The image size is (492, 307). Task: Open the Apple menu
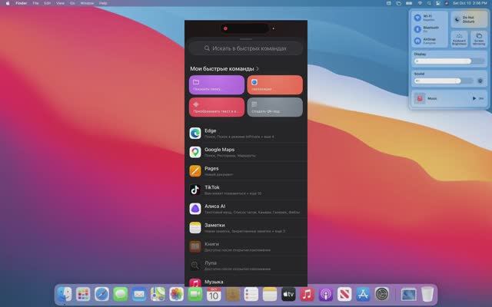click(x=8, y=3)
